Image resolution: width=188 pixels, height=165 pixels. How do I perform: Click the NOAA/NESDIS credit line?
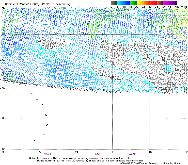point(150,163)
